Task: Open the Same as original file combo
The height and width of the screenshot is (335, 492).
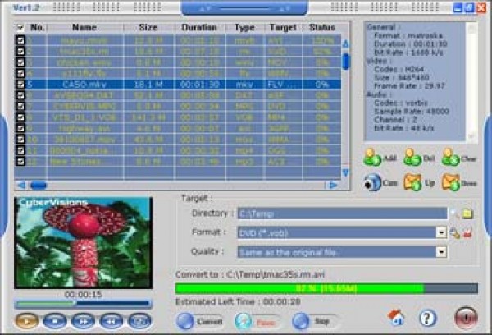Action: point(342,252)
